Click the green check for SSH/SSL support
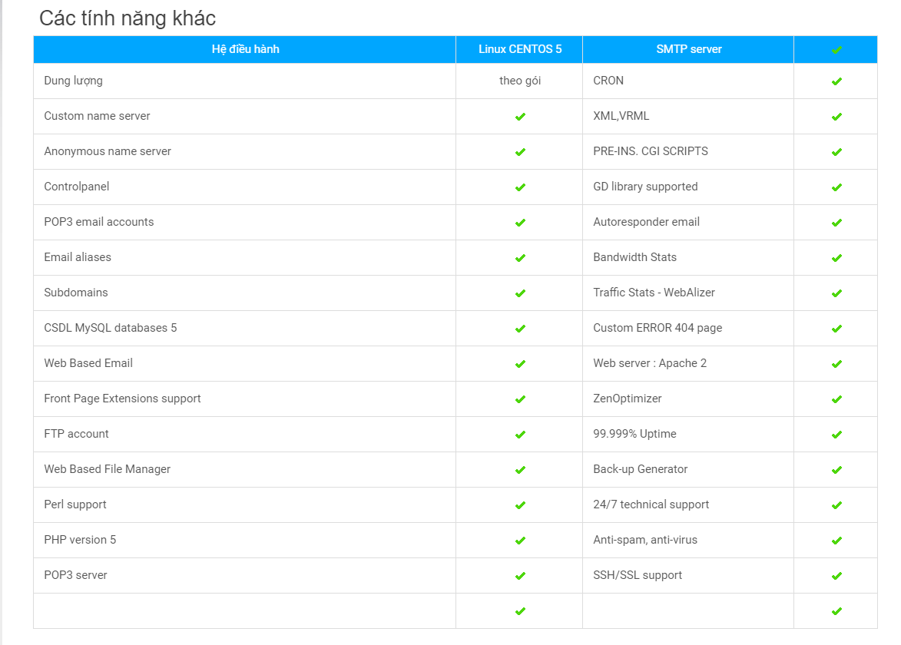The image size is (901, 645). coord(836,576)
